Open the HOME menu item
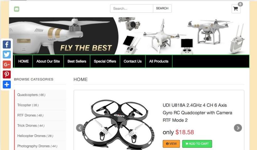257x150 pixels. pos(24,61)
